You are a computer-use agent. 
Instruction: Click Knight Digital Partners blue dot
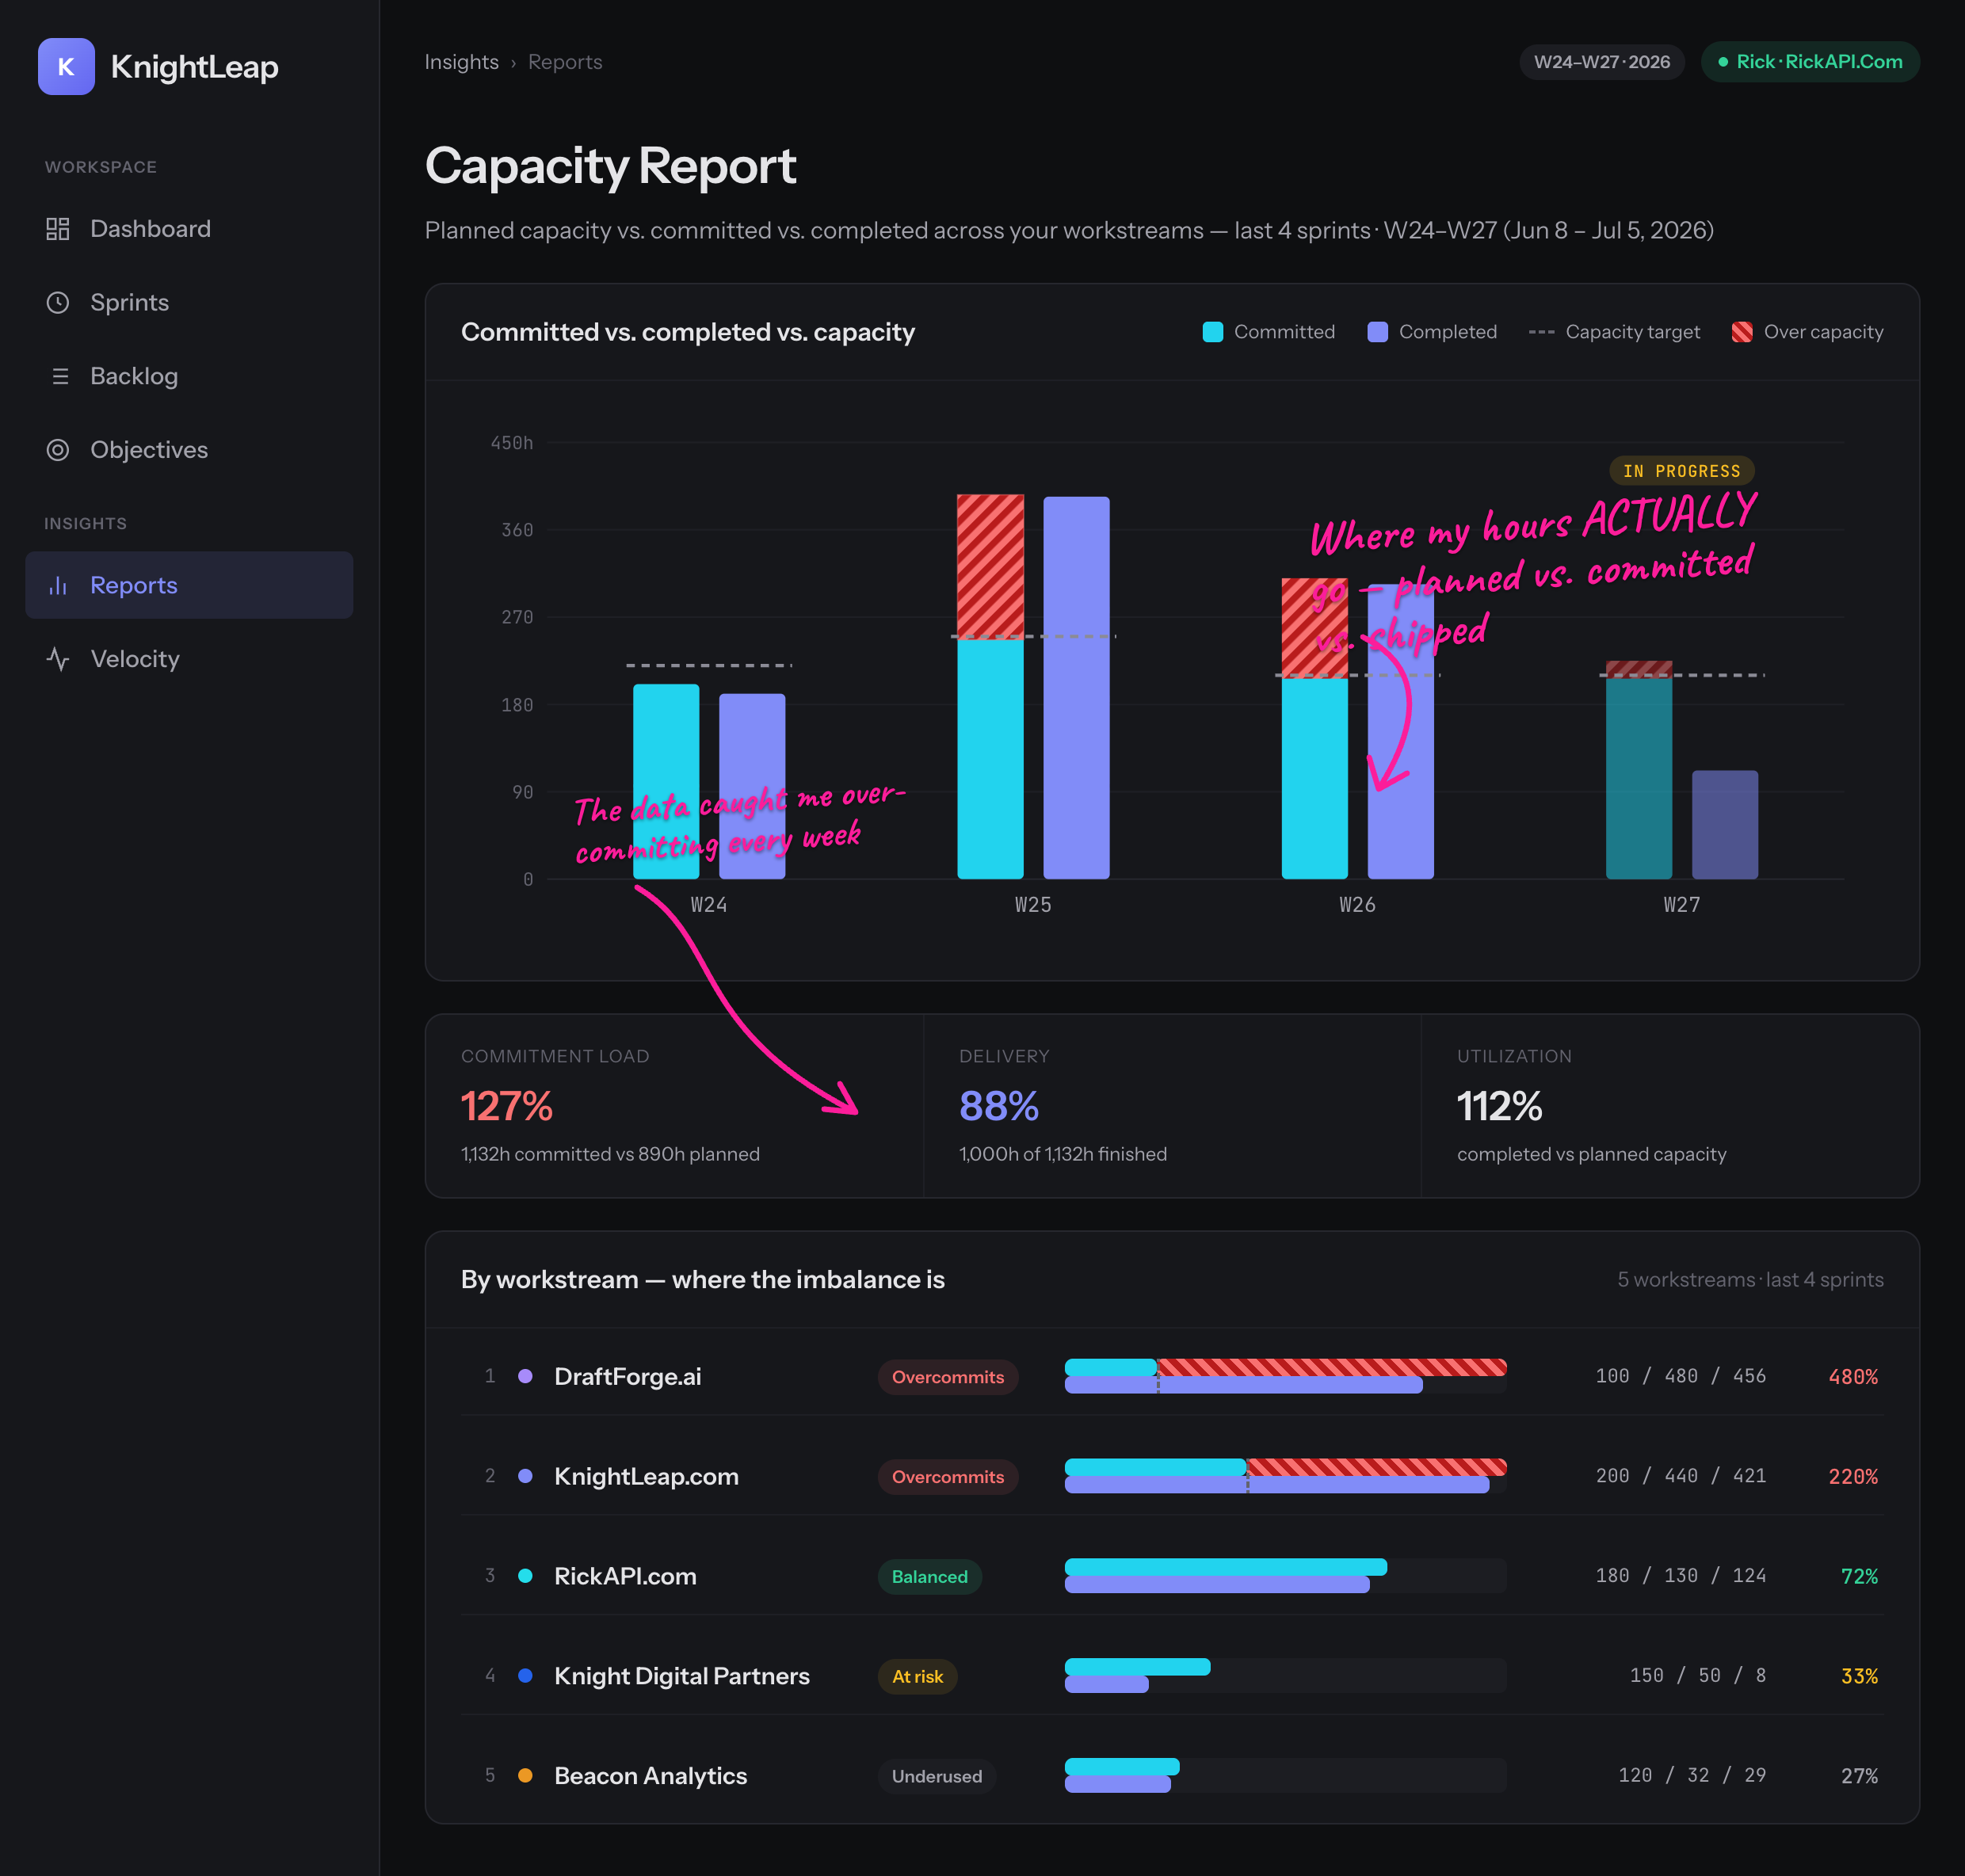(525, 1675)
